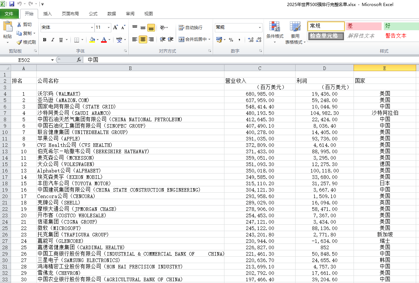Increase font size with large A icon
The height and width of the screenshot is (283, 419).
click(116, 27)
